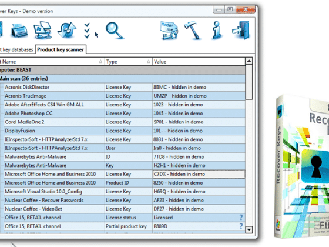329x247 pixels.
Task: Click the H69Q - hidden in demo value
Action: tap(199, 191)
